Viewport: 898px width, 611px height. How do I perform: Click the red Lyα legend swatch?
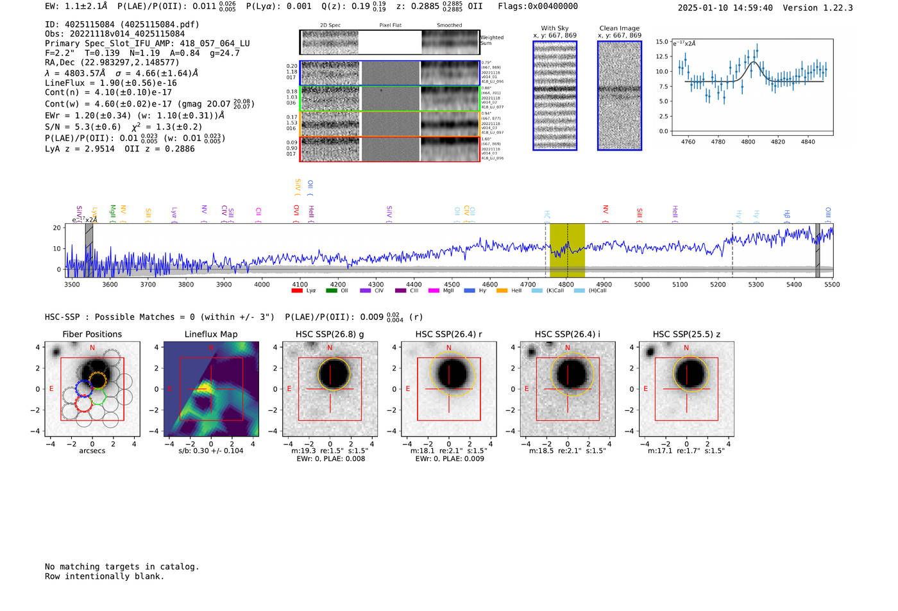[297, 291]
